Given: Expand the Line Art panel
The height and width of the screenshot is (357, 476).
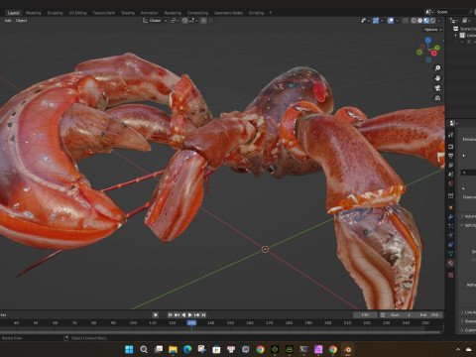Looking at the screenshot, I should click(469, 312).
